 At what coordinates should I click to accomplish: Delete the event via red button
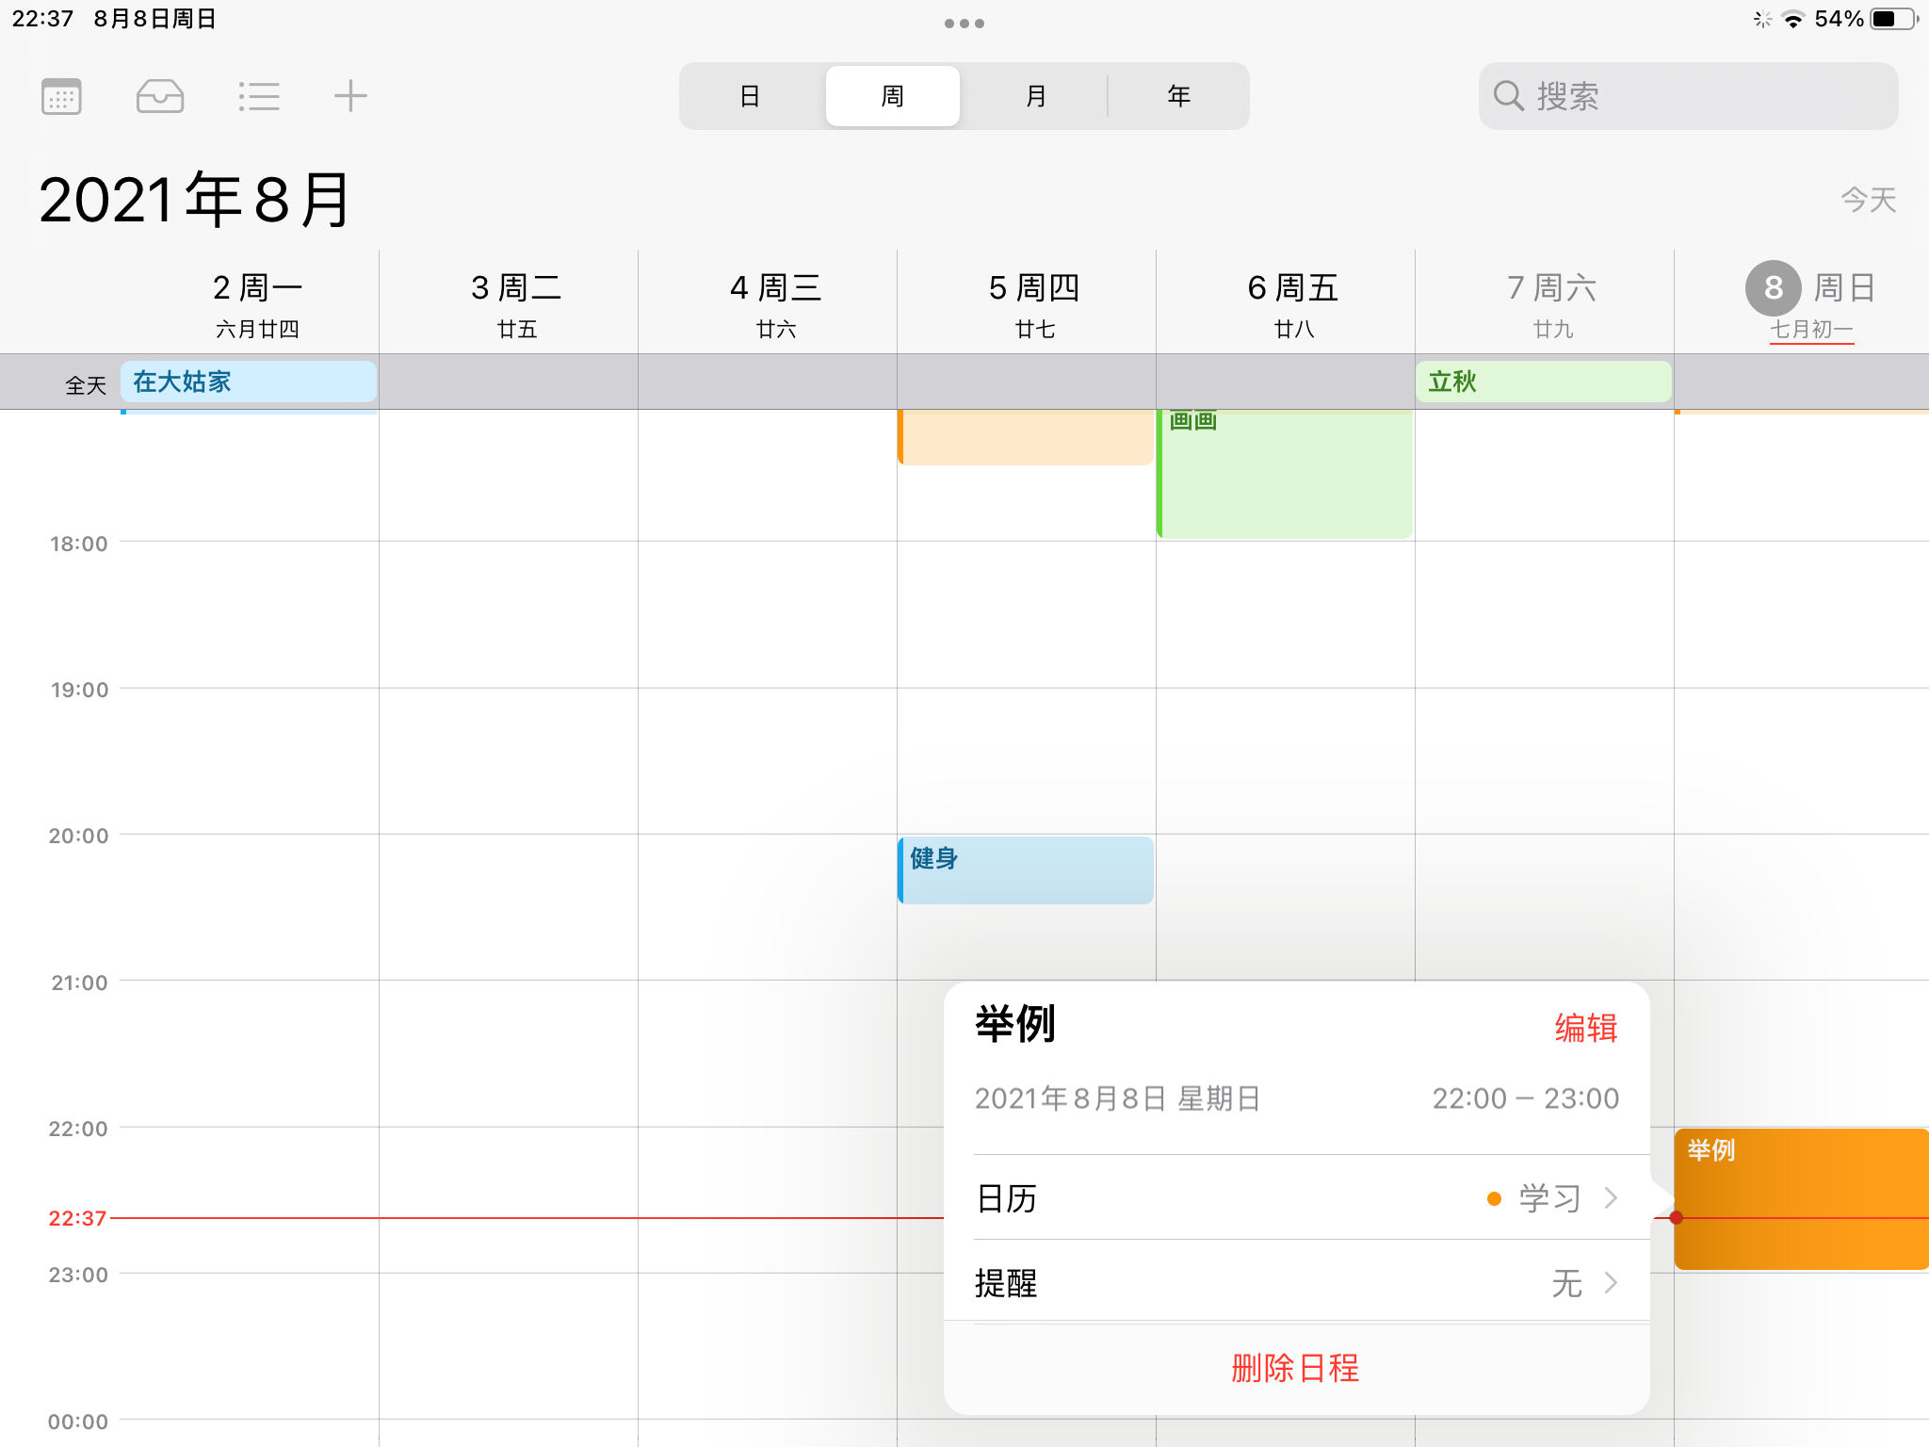coord(1295,1368)
